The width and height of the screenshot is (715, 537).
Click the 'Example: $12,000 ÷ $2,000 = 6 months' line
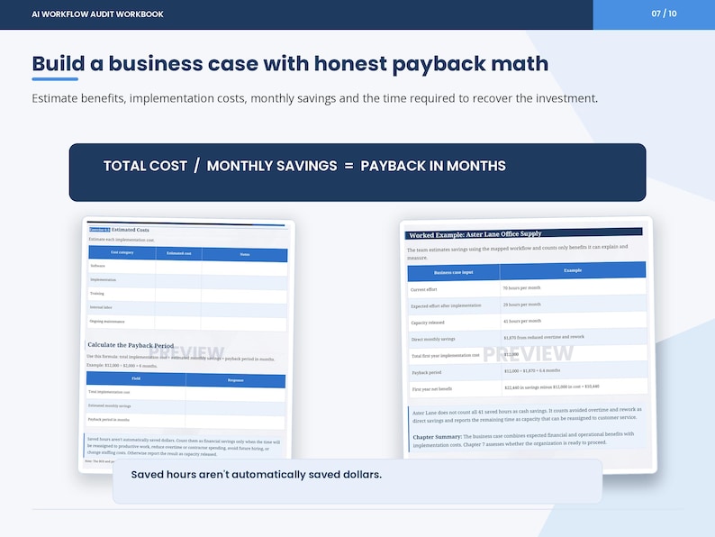click(122, 366)
